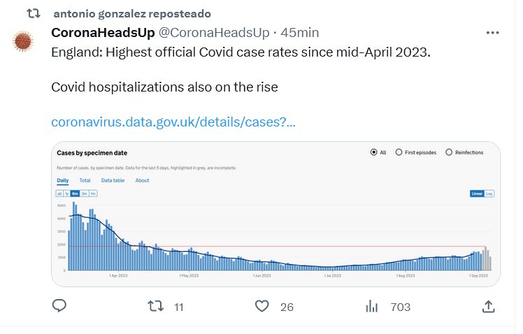Screen dimensions: 523x334
Task: Open the CoronaHeadsUp display name profile
Action: (103, 33)
